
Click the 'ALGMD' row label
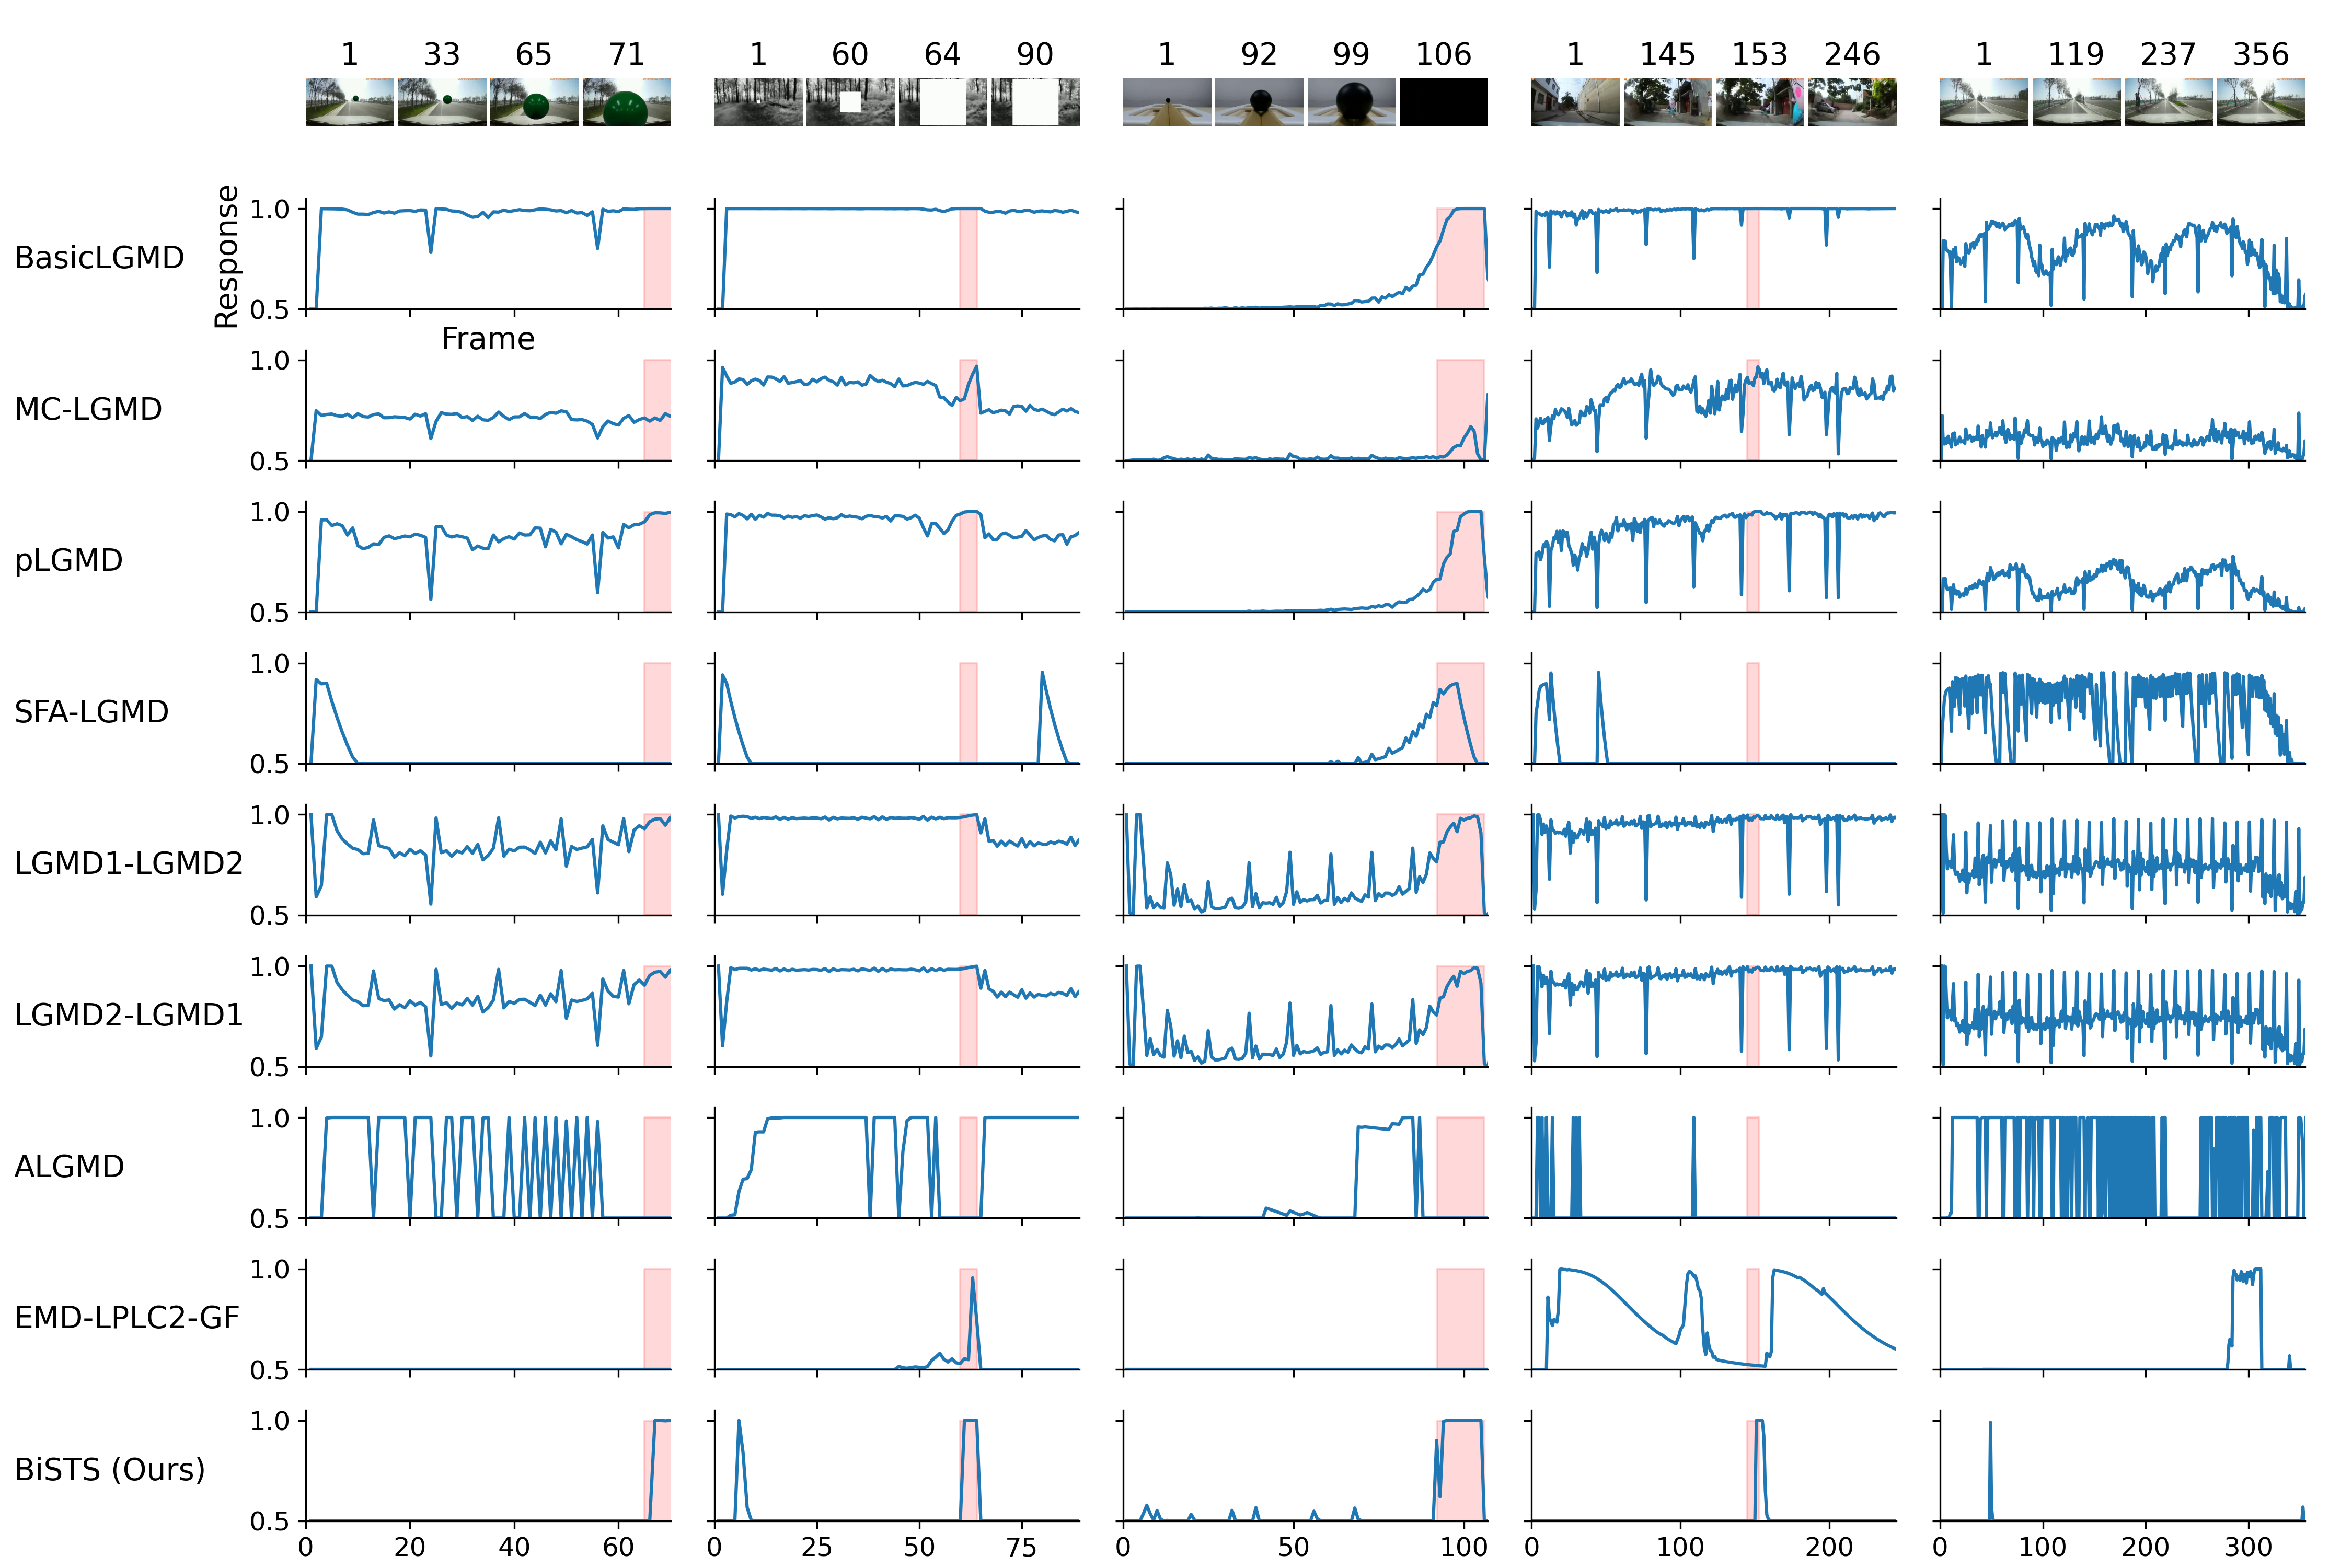69,1167
